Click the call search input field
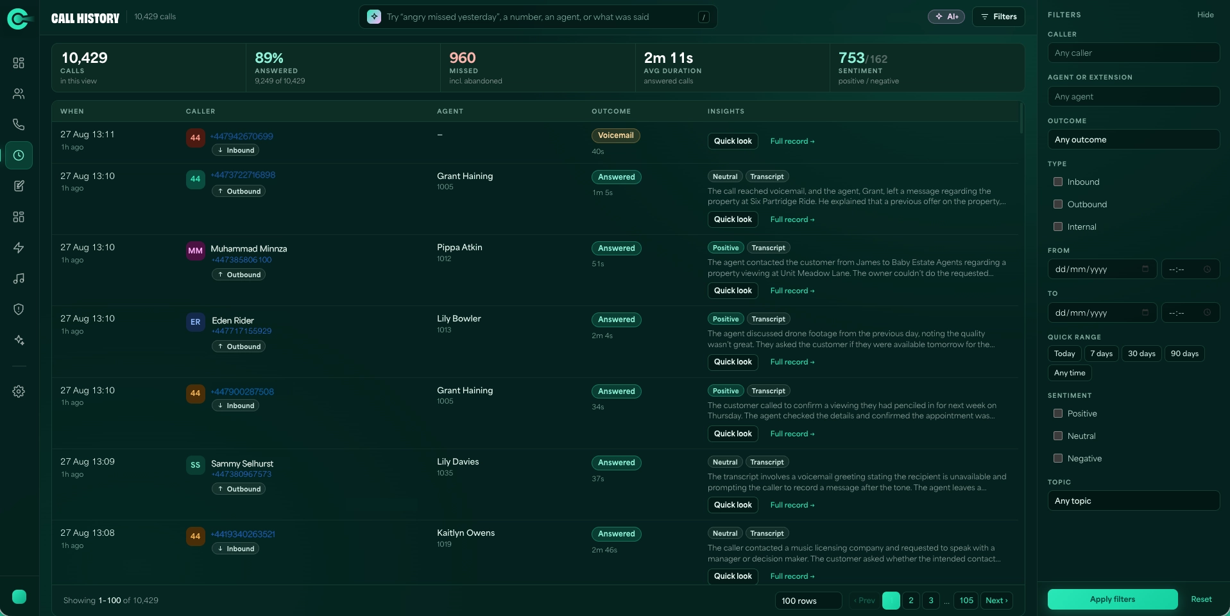The height and width of the screenshot is (616, 1230). 538,17
